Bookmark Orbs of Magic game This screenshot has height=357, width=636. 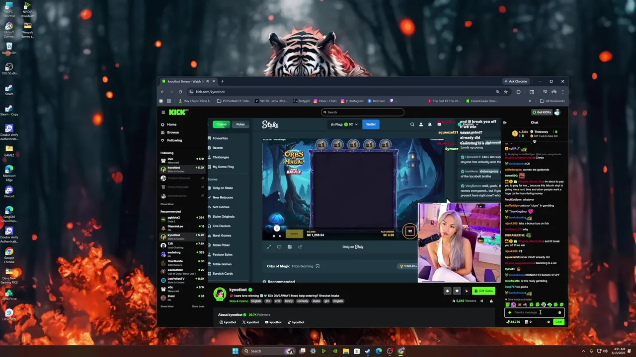(318, 266)
